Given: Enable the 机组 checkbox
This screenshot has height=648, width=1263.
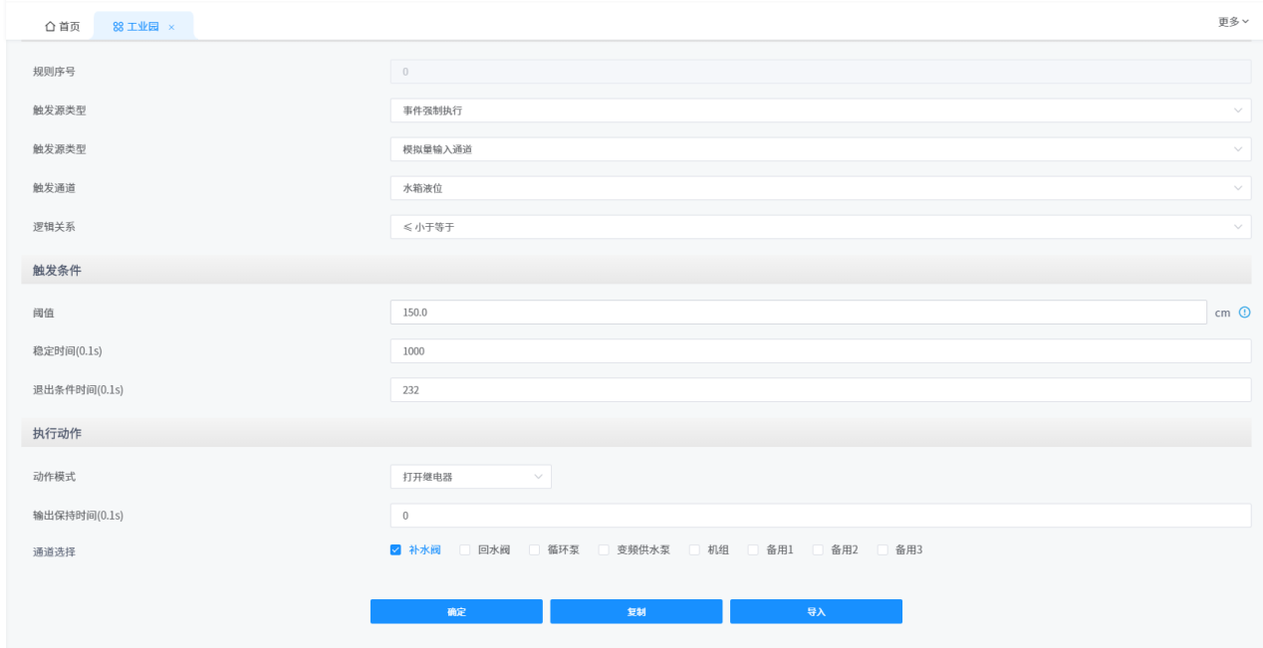Looking at the screenshot, I should pos(693,548).
